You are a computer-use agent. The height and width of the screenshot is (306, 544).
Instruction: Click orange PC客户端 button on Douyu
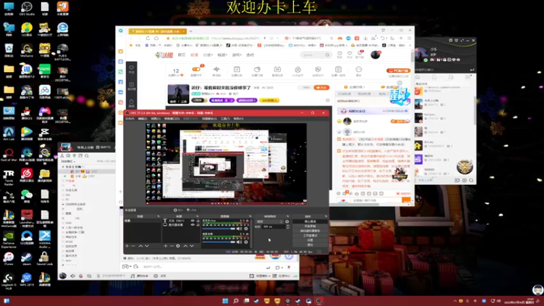click(398, 71)
